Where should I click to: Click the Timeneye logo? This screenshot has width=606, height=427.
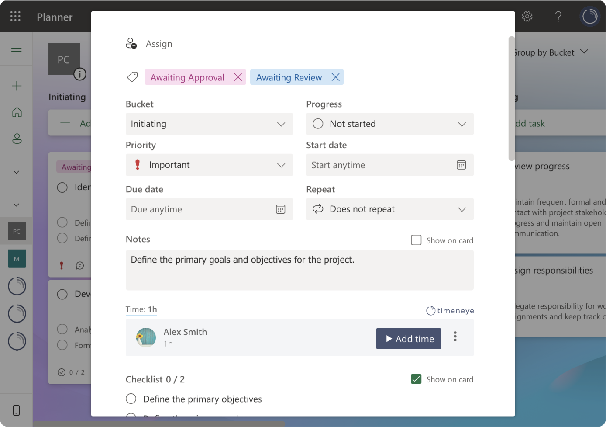click(450, 310)
